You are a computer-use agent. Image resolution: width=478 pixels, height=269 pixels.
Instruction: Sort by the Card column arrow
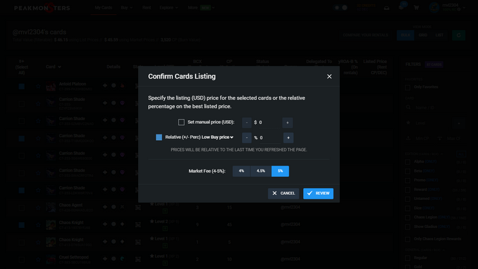[60, 67]
